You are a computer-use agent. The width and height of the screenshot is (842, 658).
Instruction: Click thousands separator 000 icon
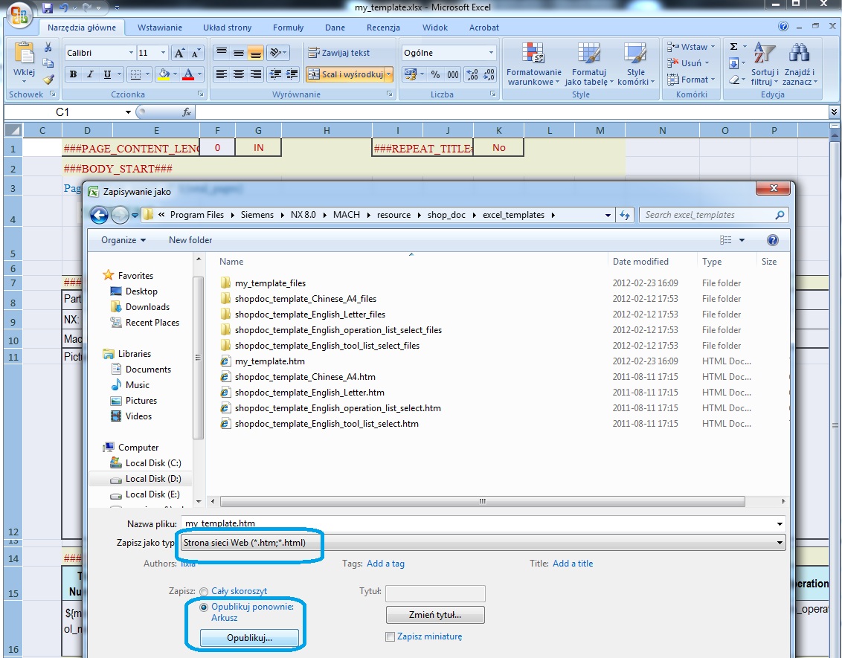pyautogui.click(x=453, y=74)
